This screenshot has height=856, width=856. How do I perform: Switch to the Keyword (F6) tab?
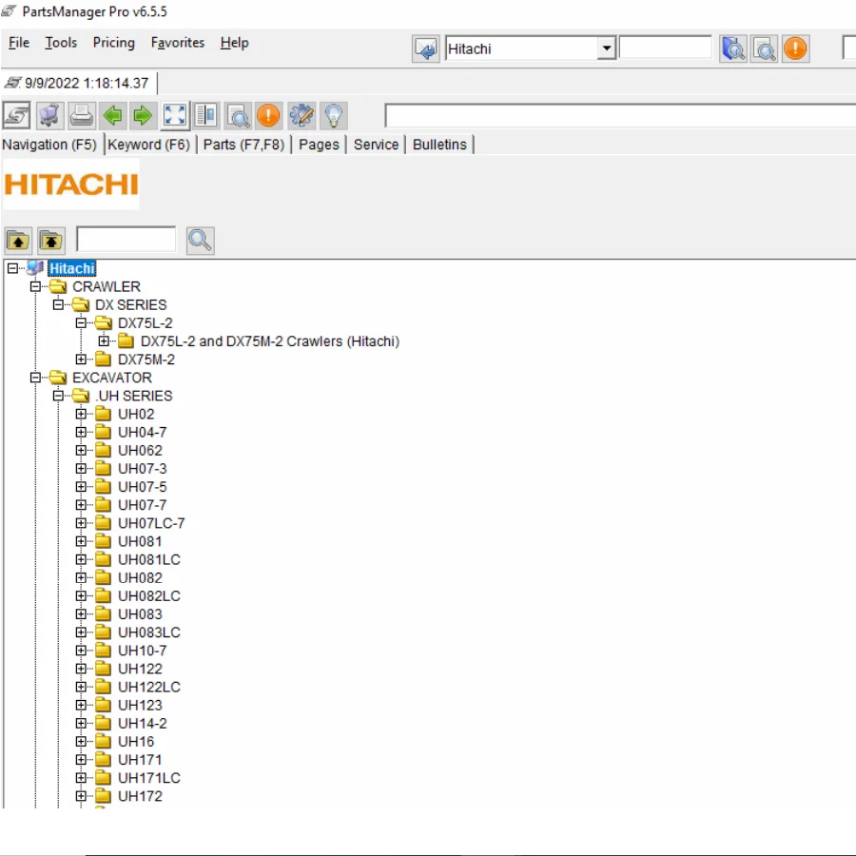[148, 145]
